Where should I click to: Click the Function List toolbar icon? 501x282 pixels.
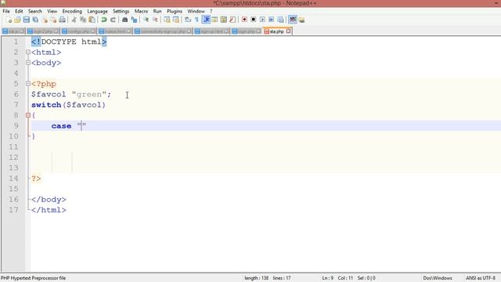(x=233, y=20)
